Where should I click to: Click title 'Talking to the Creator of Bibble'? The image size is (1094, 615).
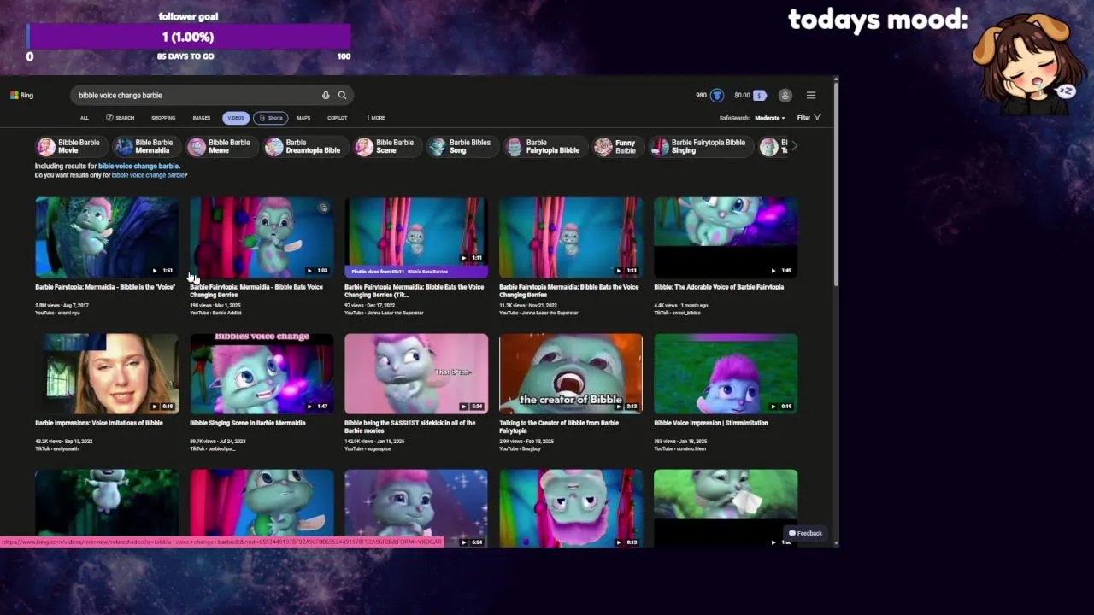(x=559, y=426)
